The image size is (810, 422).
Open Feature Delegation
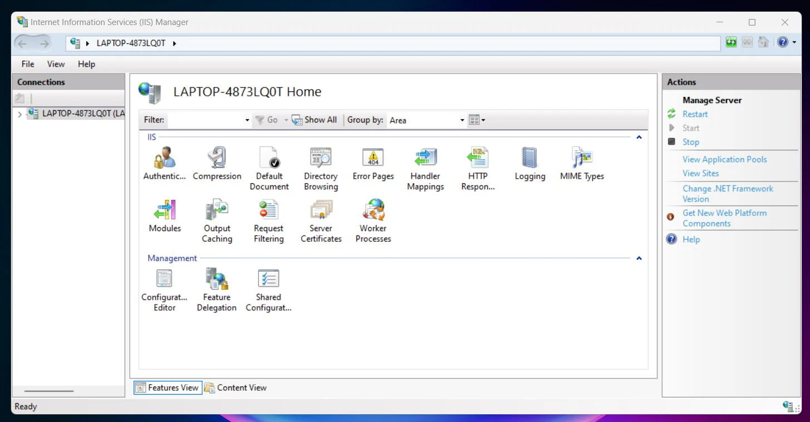217,290
